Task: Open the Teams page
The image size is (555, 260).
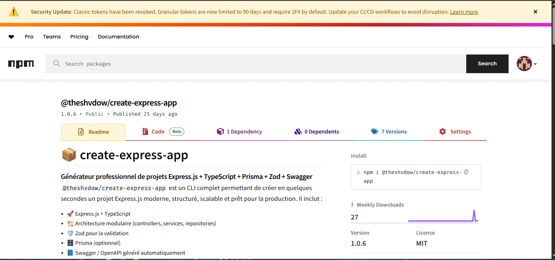Action: (x=52, y=37)
